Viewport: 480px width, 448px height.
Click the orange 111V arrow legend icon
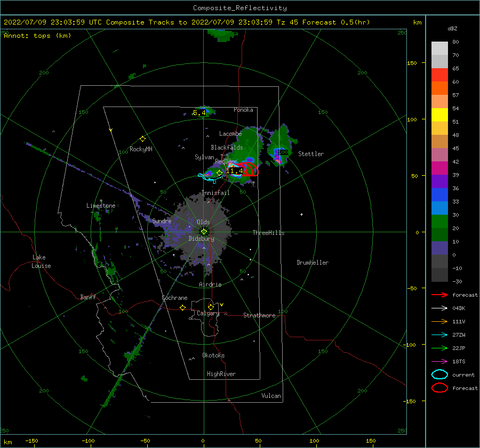point(439,321)
